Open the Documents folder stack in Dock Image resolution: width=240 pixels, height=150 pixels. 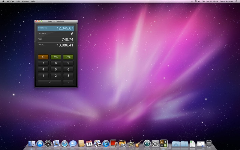click(184, 144)
